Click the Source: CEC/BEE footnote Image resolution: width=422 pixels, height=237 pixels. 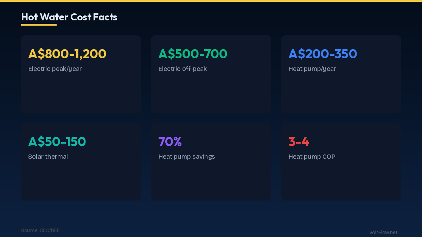(40, 230)
